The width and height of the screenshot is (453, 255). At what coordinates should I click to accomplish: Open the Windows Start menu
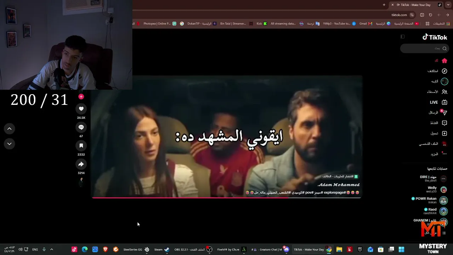401,249
